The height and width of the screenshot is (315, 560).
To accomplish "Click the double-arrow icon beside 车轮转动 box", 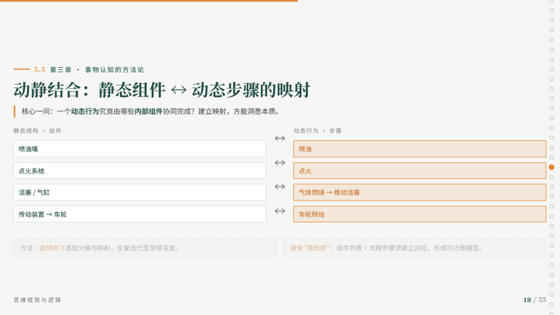I will pos(279,211).
